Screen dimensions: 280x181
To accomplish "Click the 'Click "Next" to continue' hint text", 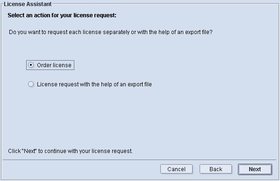I will pyautogui.click(x=71, y=151).
